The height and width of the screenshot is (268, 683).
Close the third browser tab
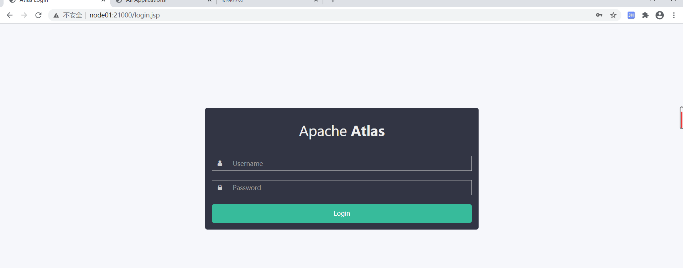click(x=316, y=1)
